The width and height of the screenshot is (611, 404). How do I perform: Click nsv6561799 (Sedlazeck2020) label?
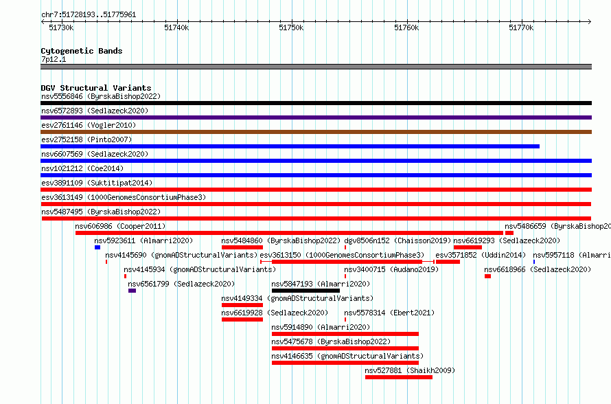181,284
